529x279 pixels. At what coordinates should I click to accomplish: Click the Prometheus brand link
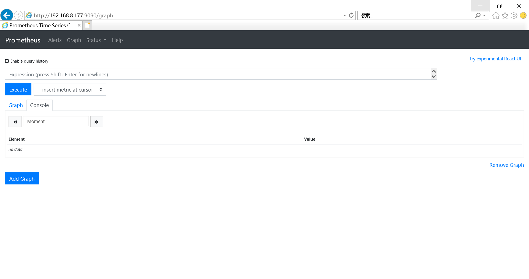[x=23, y=40]
